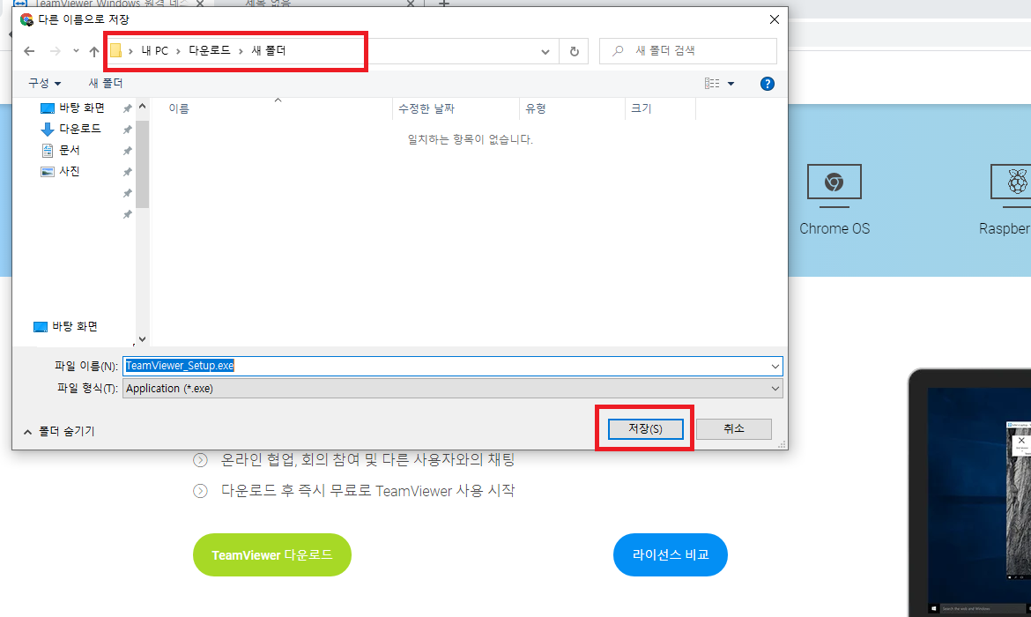Screen dimensions: 1031x617
Task: Open the blue help icon
Action: [x=767, y=84]
